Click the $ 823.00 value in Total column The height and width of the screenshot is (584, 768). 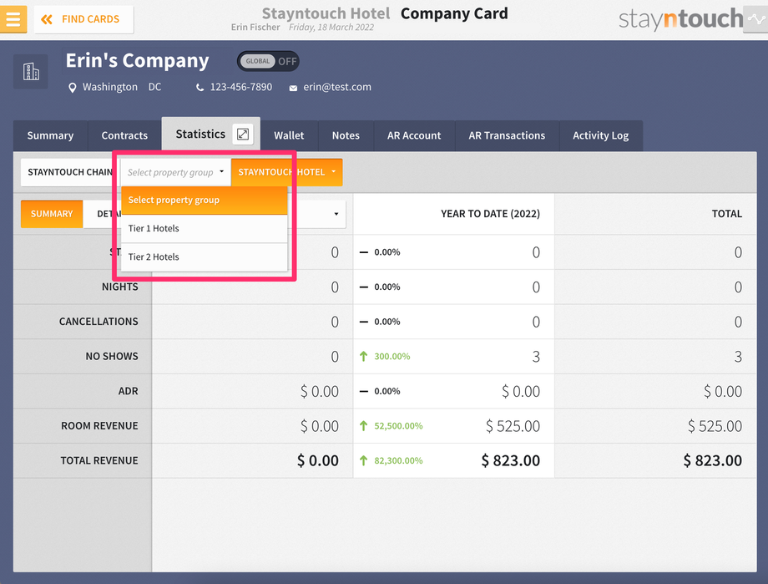[713, 461]
